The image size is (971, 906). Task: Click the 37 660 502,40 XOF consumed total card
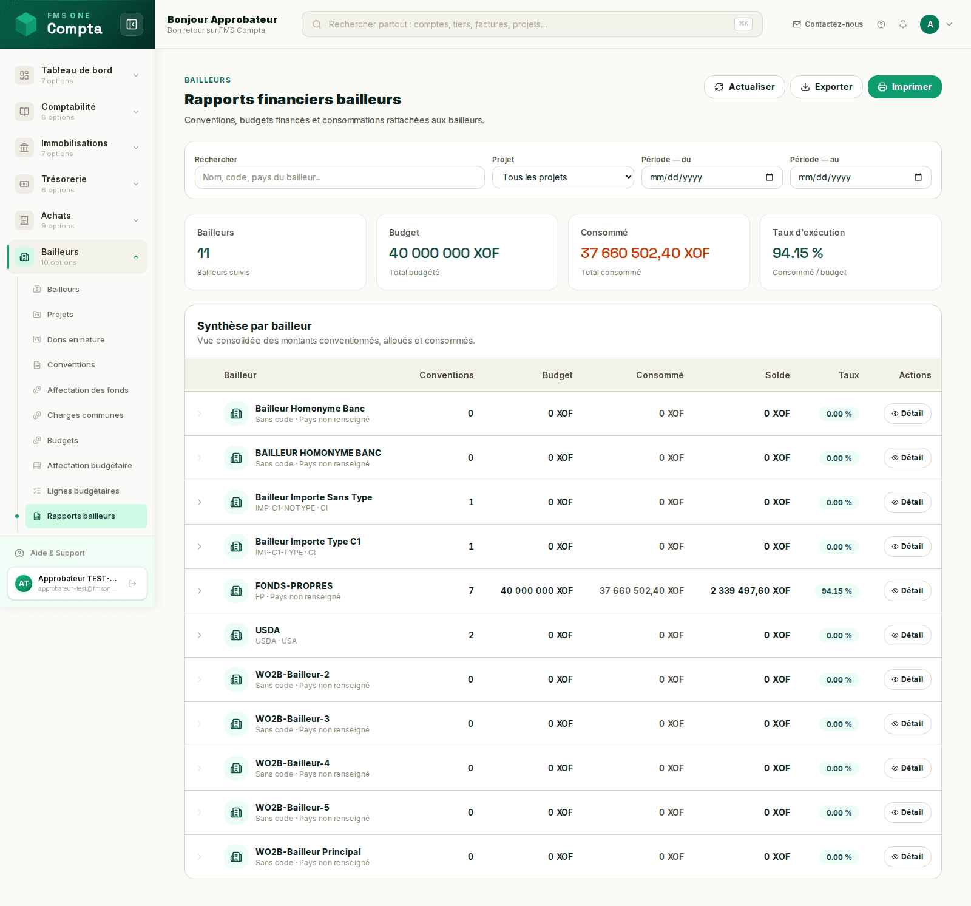tap(659, 252)
